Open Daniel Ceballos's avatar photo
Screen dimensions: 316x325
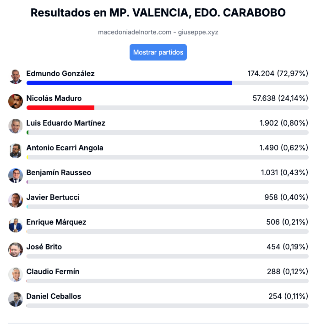click(x=16, y=299)
